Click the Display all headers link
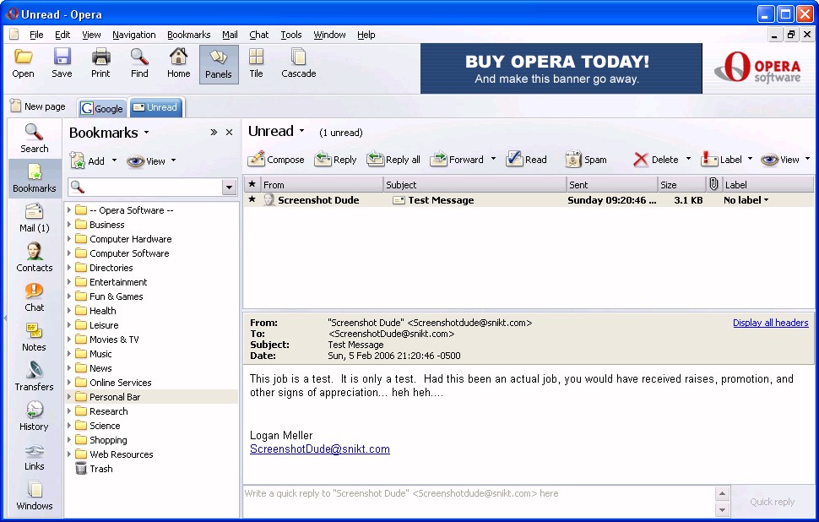The image size is (819, 522). pyautogui.click(x=770, y=323)
